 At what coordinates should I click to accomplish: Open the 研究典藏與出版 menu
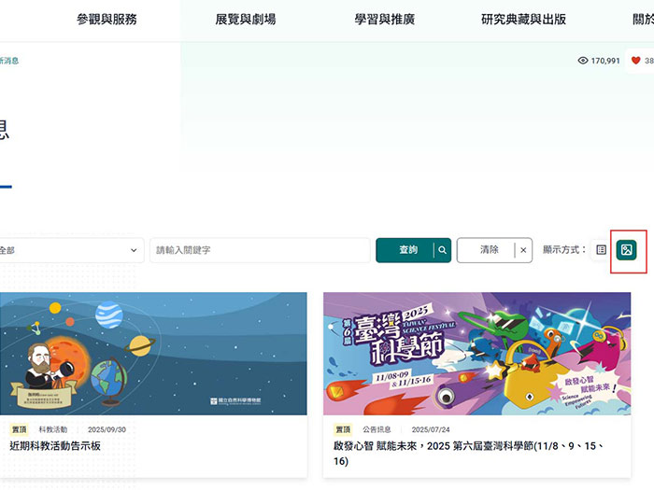point(523,20)
